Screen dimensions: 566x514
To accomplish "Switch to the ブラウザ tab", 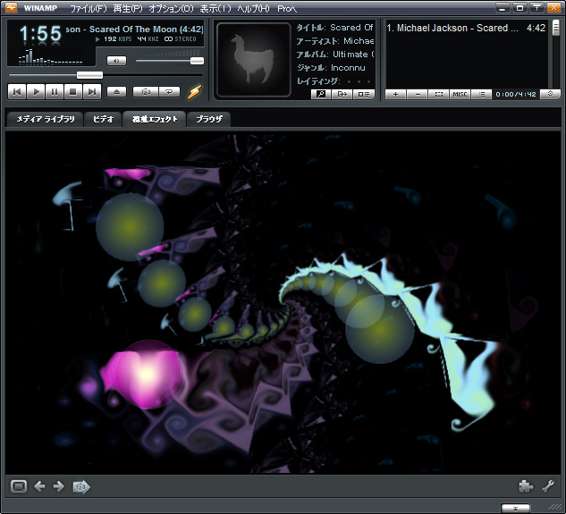I will point(209,119).
